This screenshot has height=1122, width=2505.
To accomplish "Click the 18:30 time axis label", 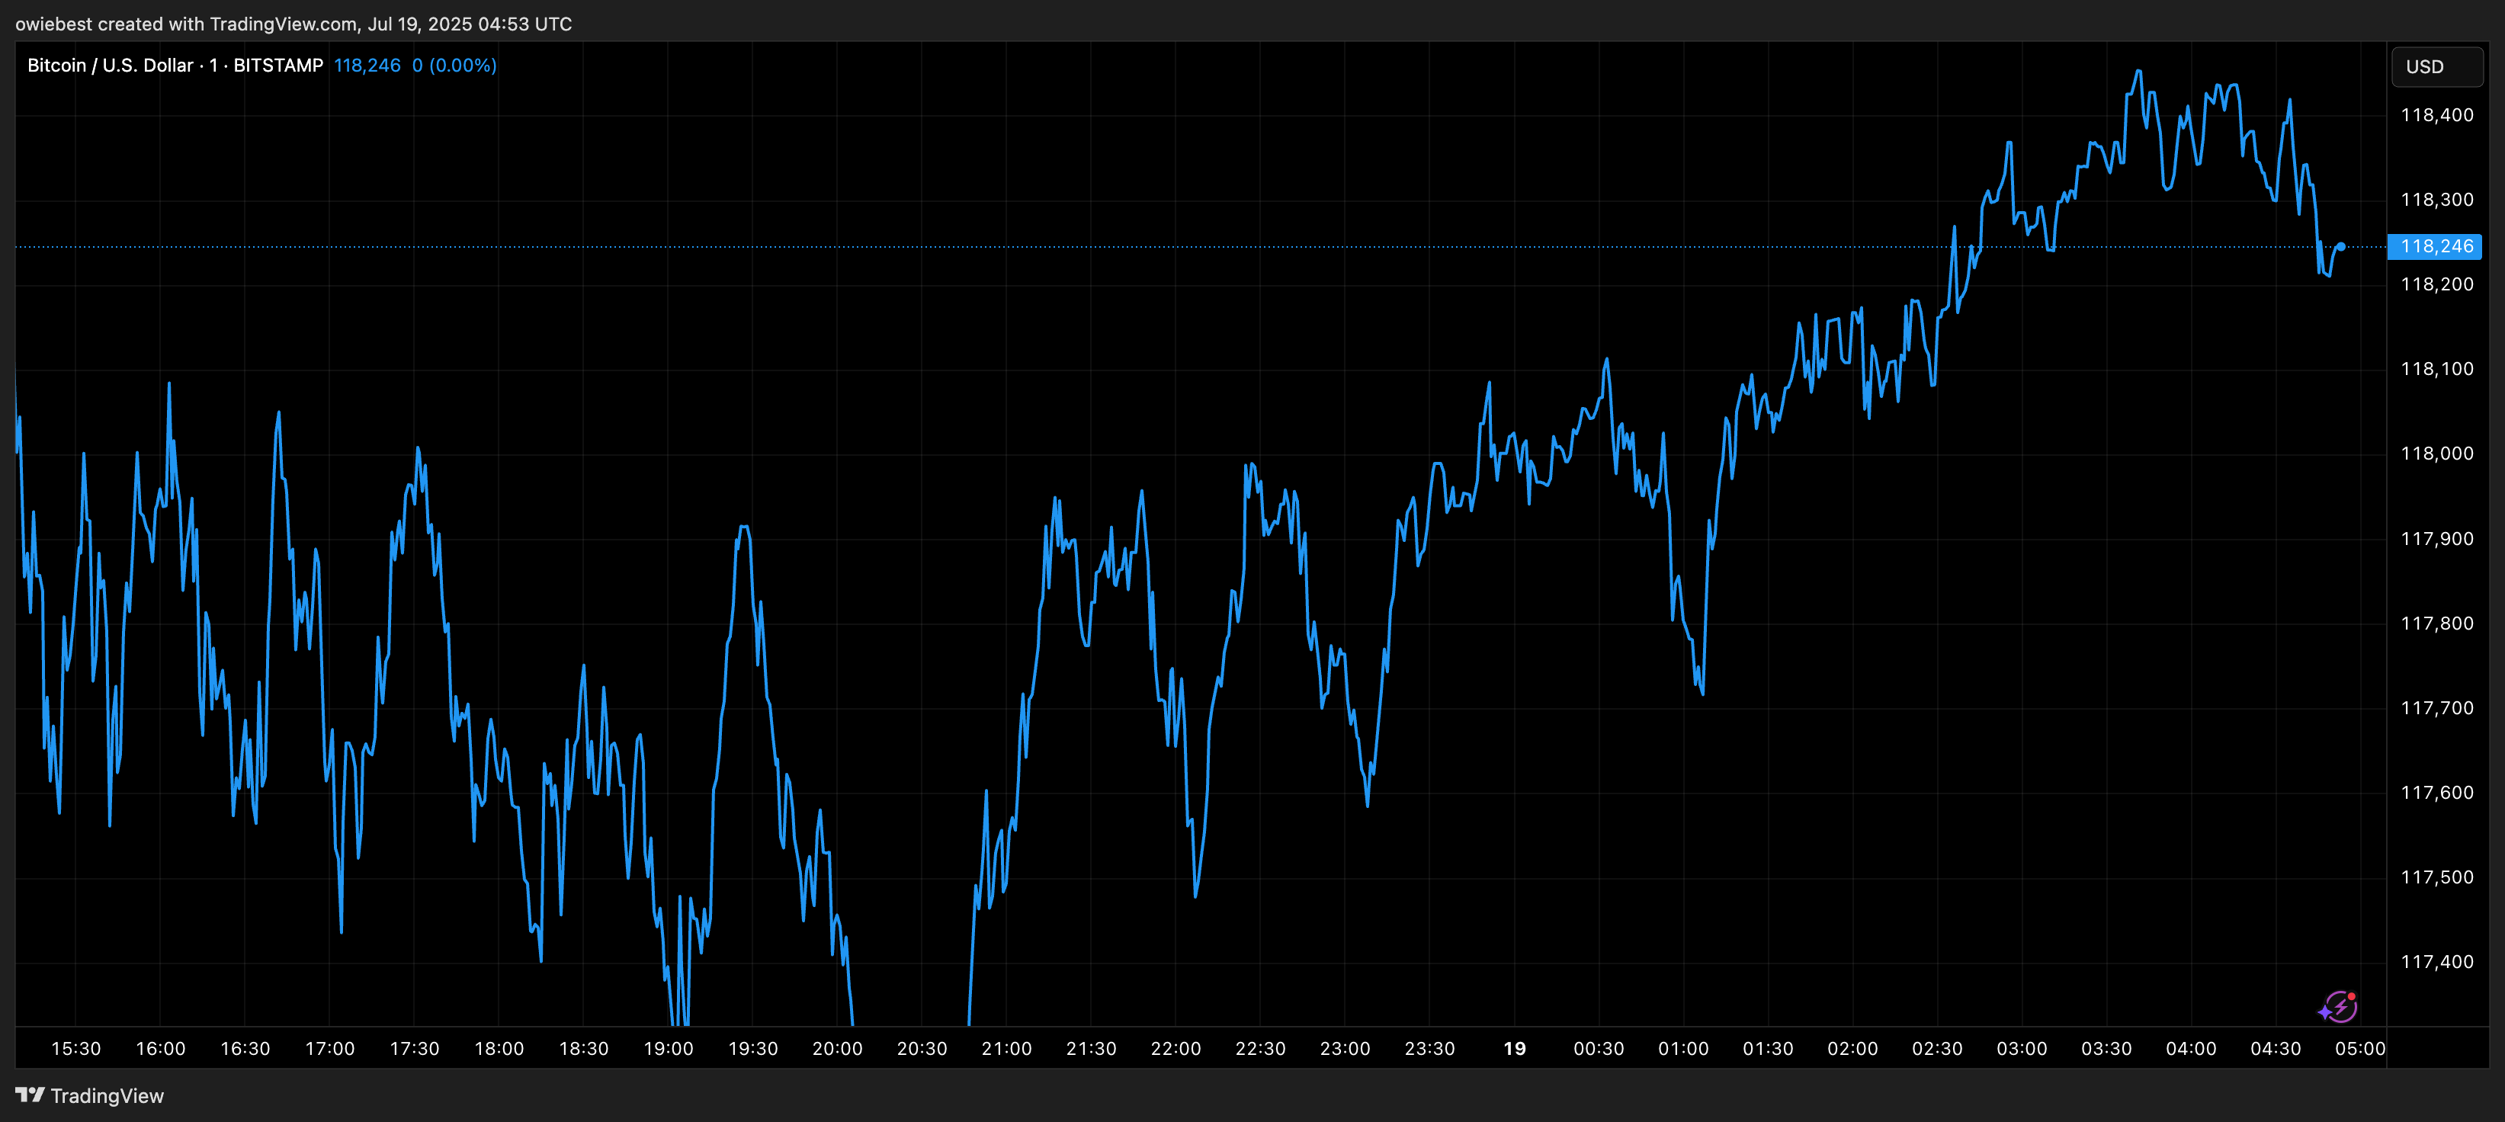I will click(x=583, y=1049).
